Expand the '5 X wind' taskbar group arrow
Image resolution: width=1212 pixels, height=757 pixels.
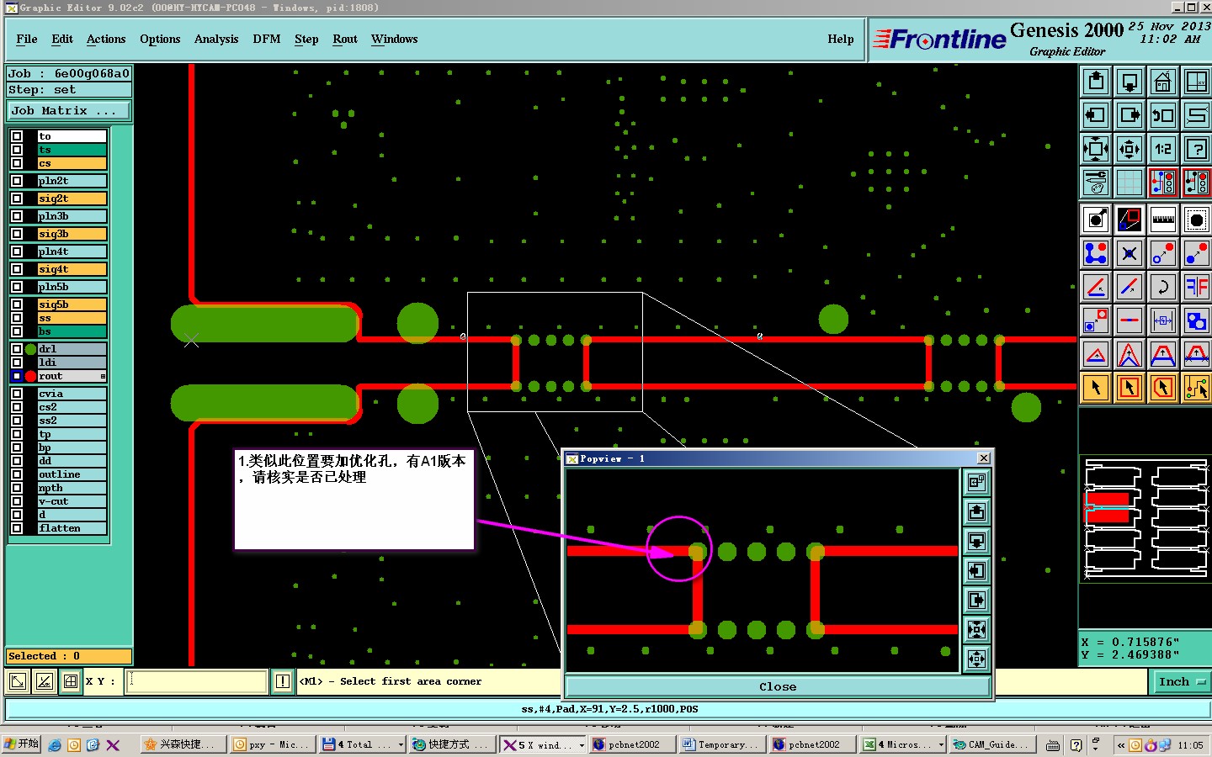pos(582,745)
